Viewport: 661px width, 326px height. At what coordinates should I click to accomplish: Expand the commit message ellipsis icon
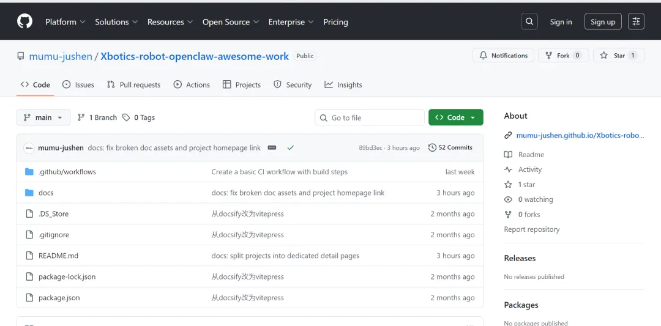[272, 147]
